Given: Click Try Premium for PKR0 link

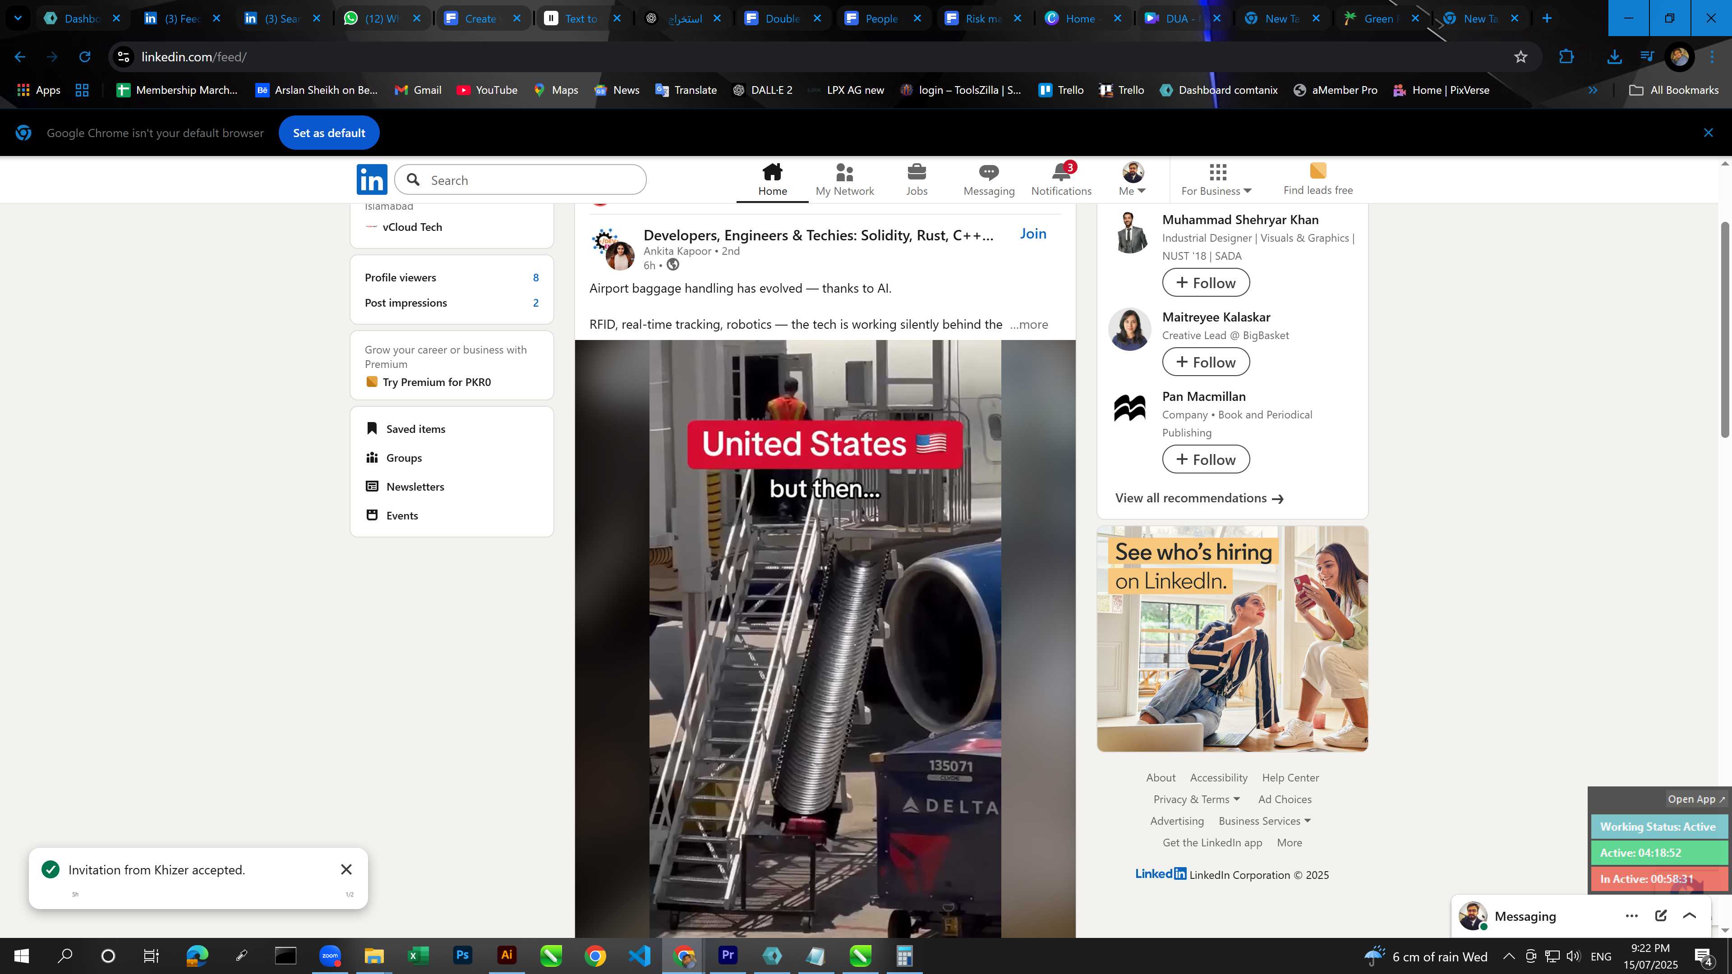Looking at the screenshot, I should pyautogui.click(x=436, y=382).
